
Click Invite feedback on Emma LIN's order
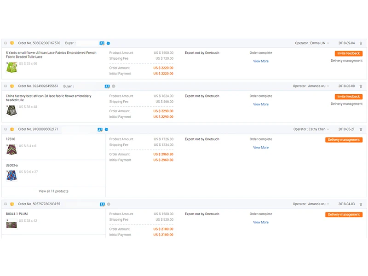(x=348, y=53)
